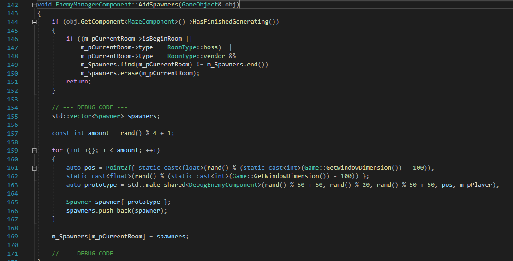Click the HasFinishedGenerating call
The image size is (513, 261).
tap(230, 22)
